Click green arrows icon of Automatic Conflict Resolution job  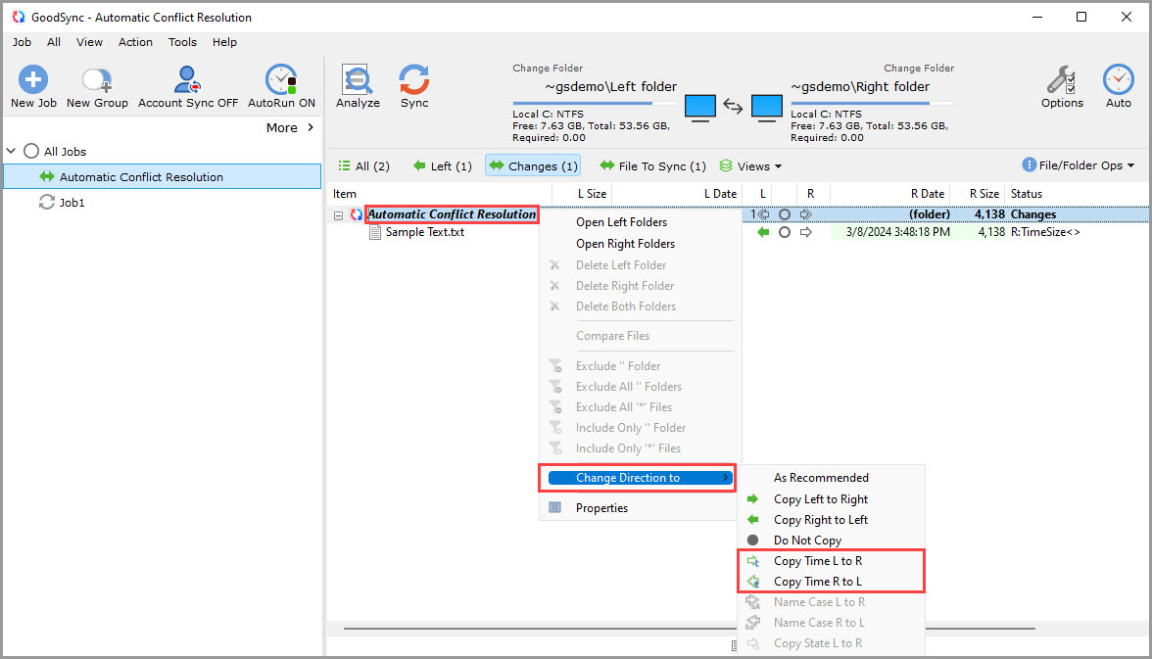pyautogui.click(x=47, y=176)
